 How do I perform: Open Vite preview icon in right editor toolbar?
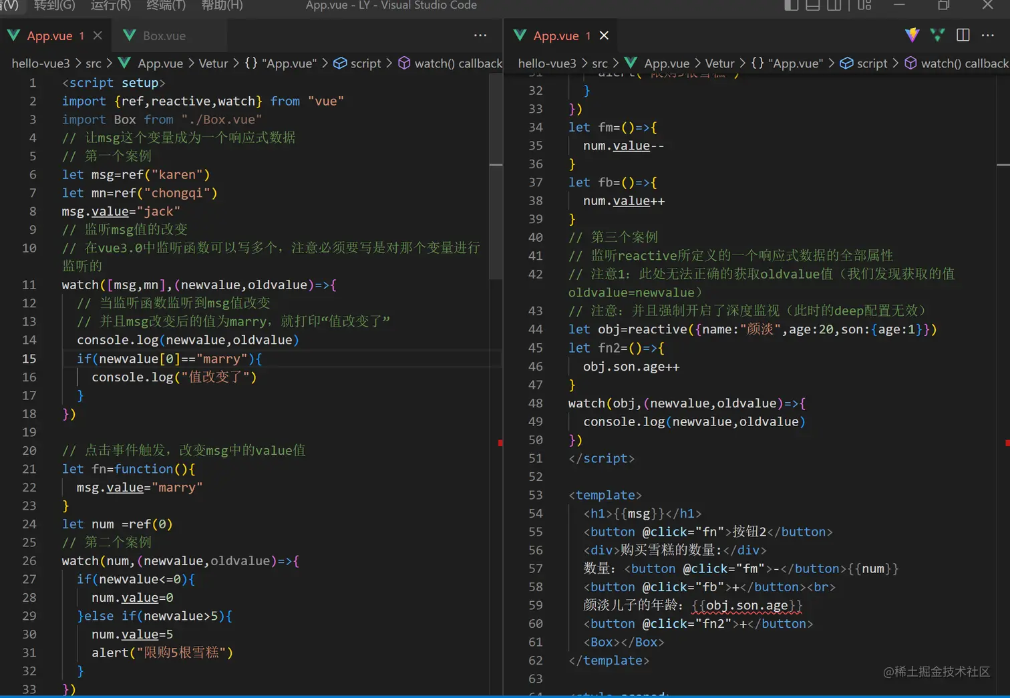[x=912, y=35]
